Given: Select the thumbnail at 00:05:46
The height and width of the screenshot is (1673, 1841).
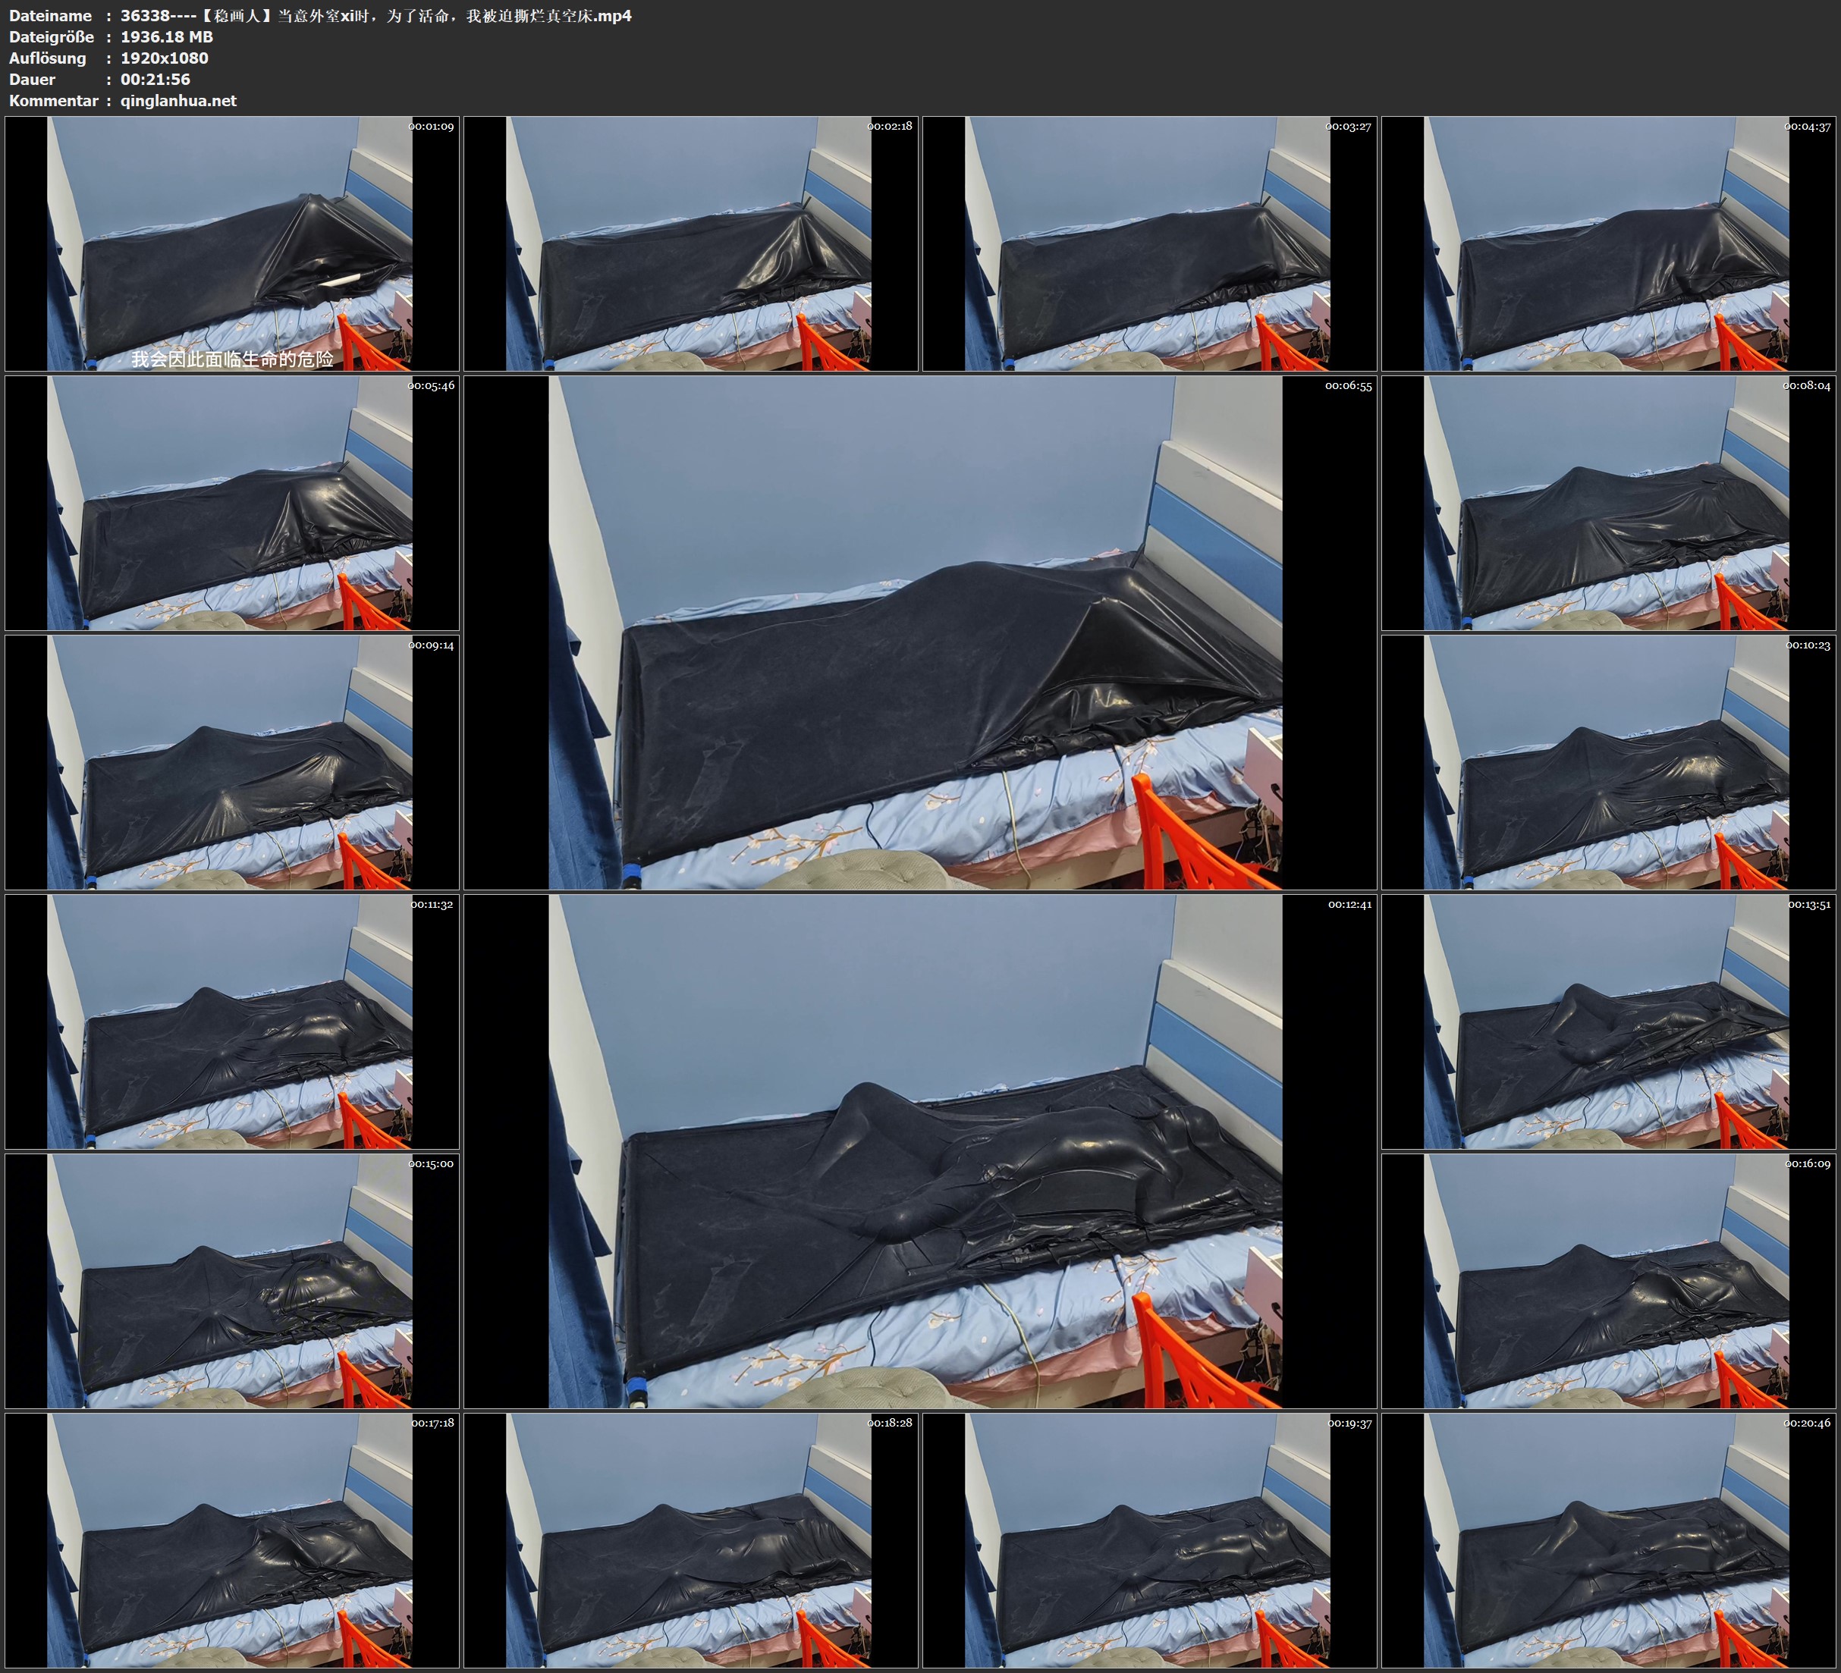Looking at the screenshot, I should point(231,503).
